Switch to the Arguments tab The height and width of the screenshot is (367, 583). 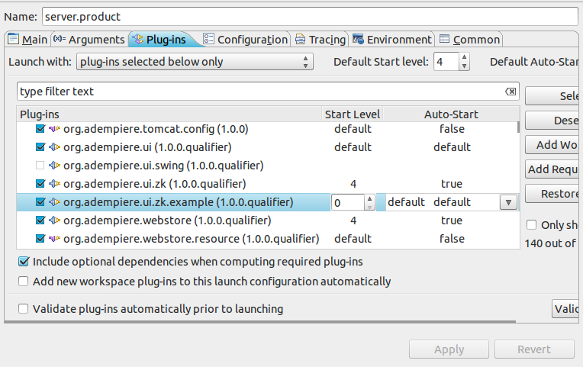point(89,39)
